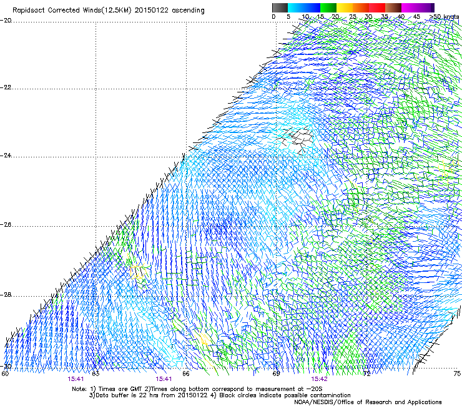Click the '-28' latitude axis label

pyautogui.click(x=6, y=295)
